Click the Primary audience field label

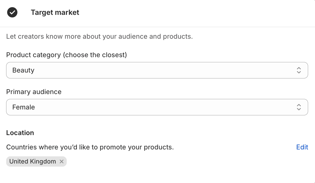pos(34,92)
